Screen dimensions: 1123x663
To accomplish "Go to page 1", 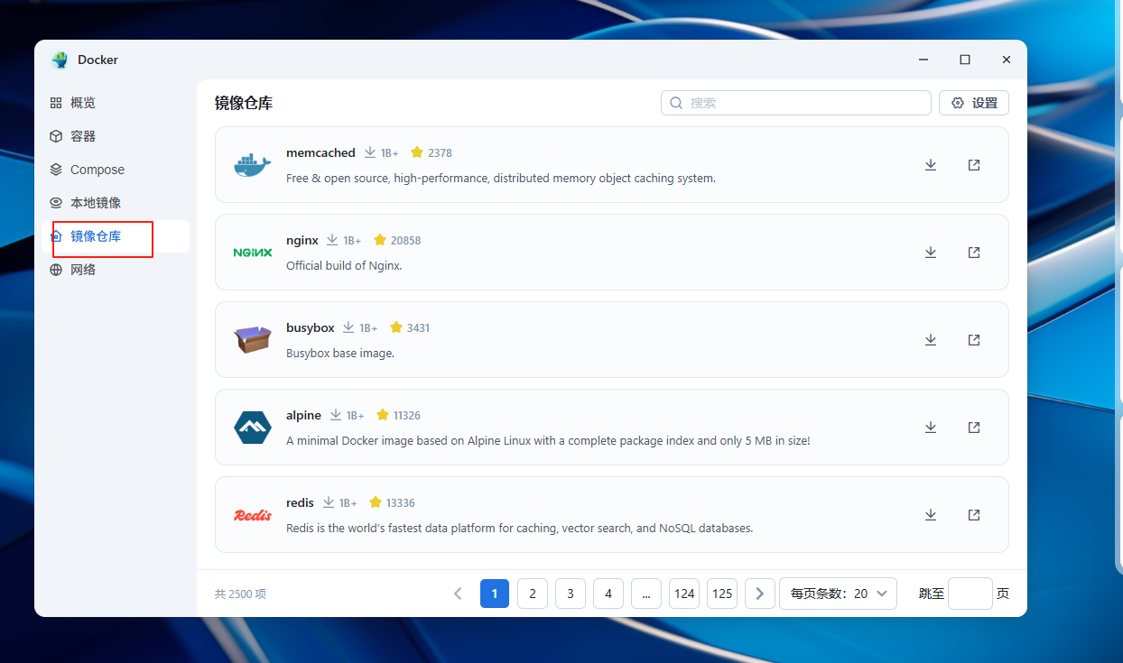I will pyautogui.click(x=495, y=594).
